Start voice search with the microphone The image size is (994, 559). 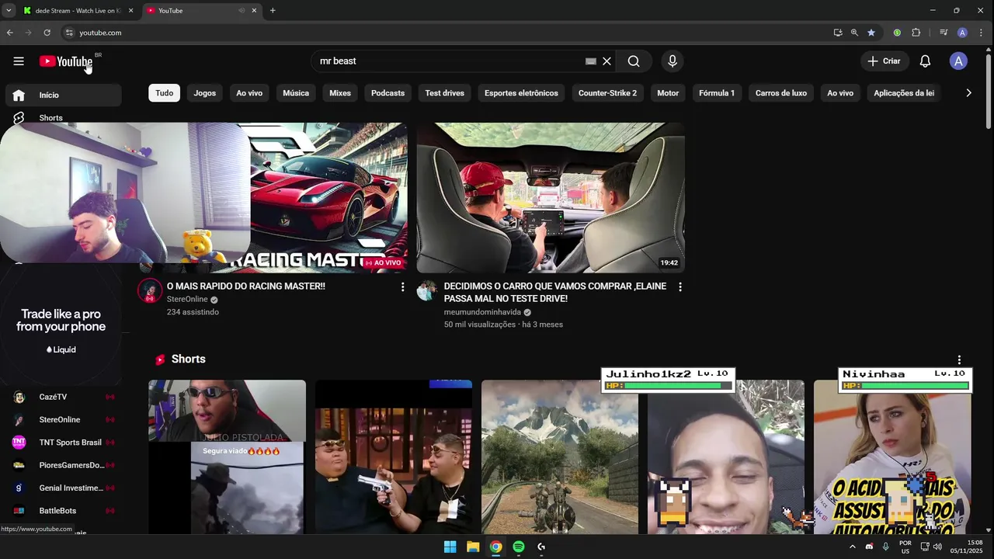coord(673,61)
